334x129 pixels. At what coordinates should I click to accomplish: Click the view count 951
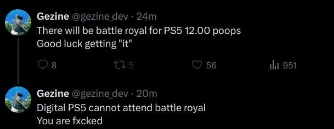(x=290, y=65)
